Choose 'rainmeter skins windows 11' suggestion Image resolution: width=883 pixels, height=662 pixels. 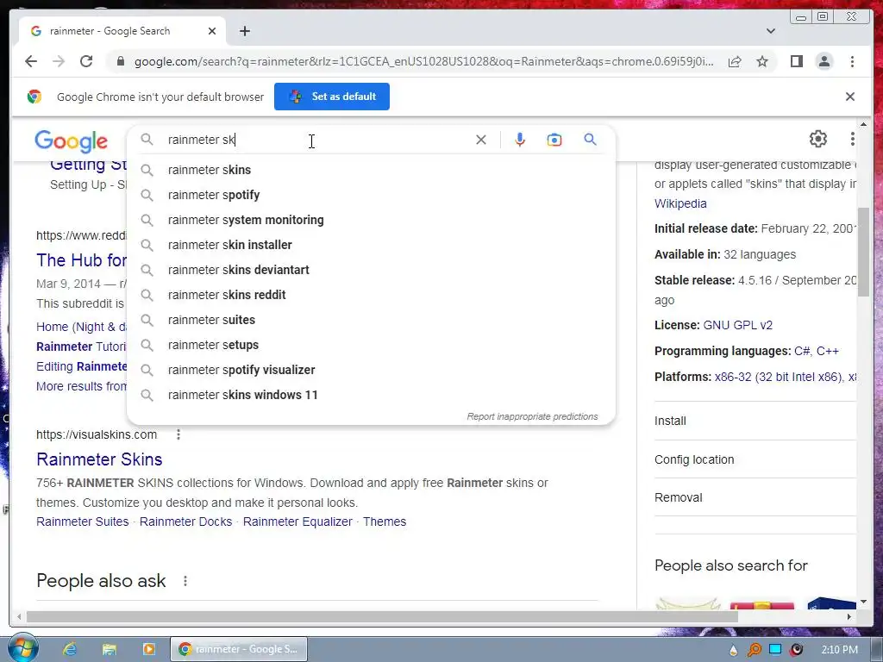point(372,395)
